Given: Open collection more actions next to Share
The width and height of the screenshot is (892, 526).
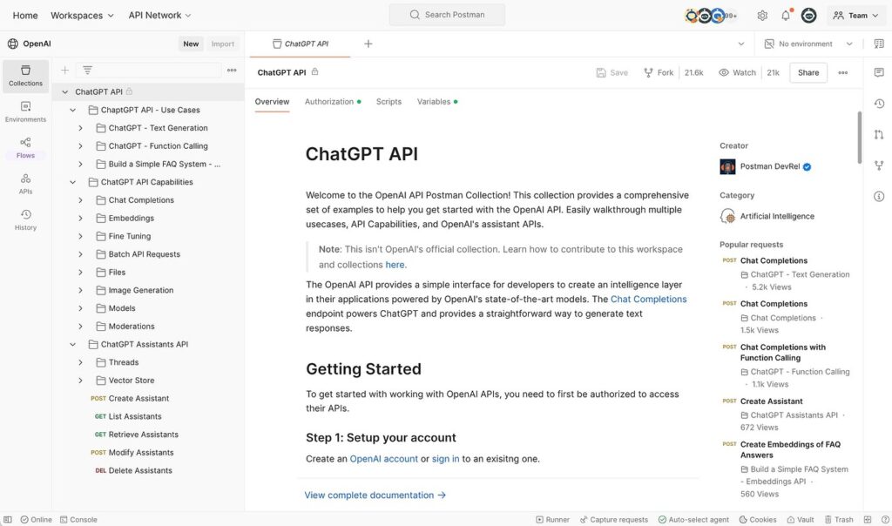Looking at the screenshot, I should pos(843,73).
